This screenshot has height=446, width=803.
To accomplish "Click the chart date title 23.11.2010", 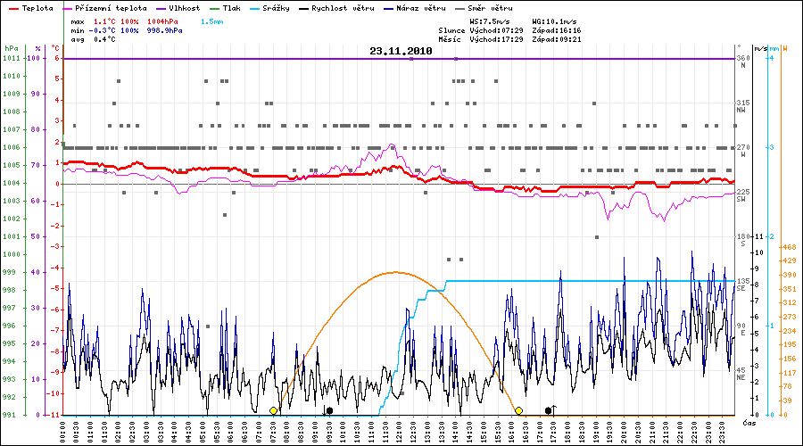I will coord(401,51).
